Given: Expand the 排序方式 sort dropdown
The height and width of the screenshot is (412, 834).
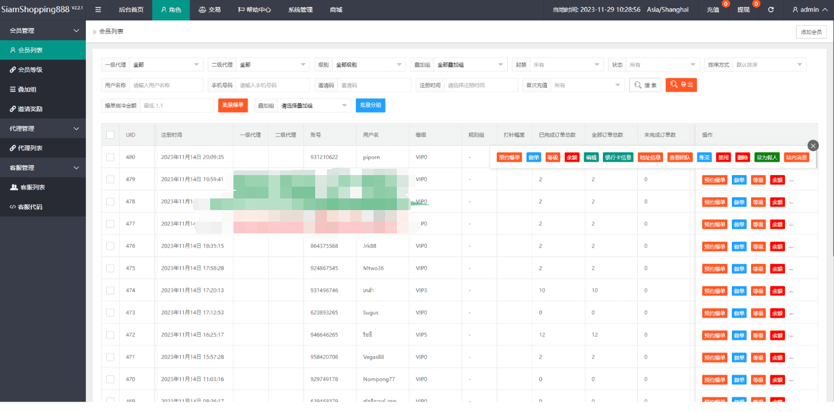Looking at the screenshot, I should point(769,65).
